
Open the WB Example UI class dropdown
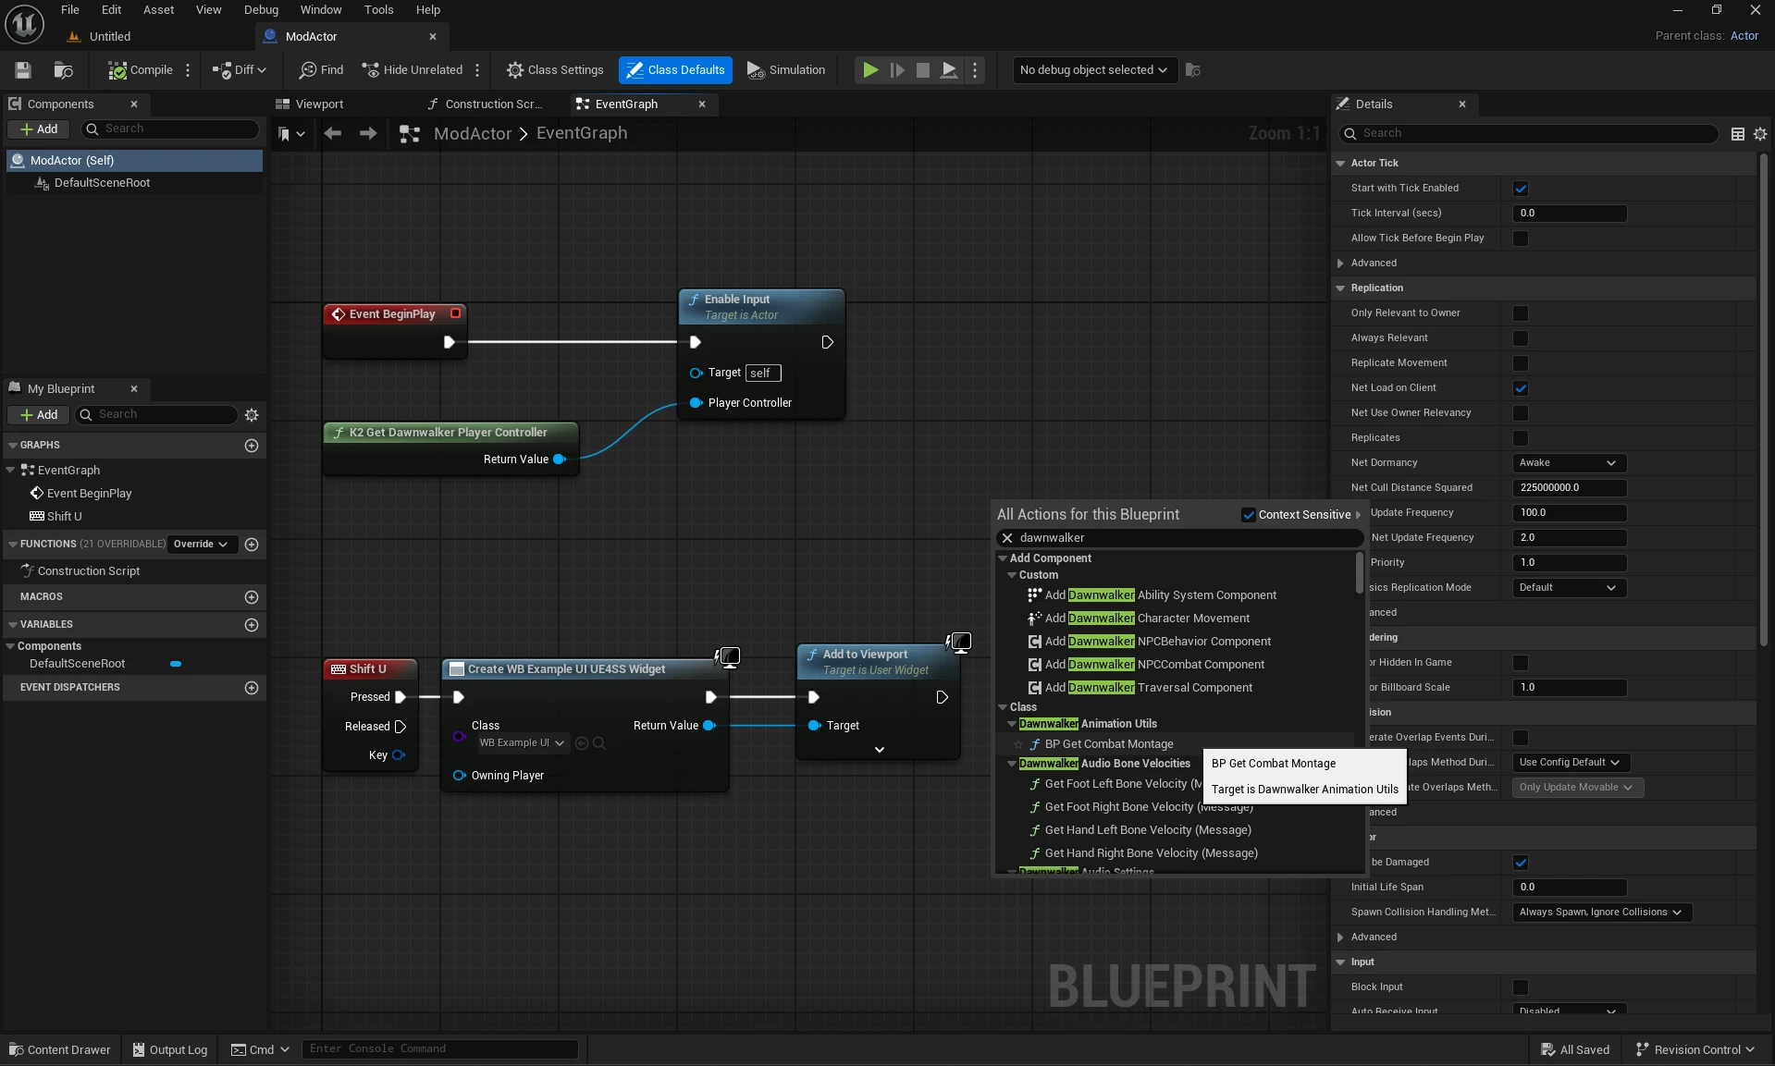[x=522, y=743]
